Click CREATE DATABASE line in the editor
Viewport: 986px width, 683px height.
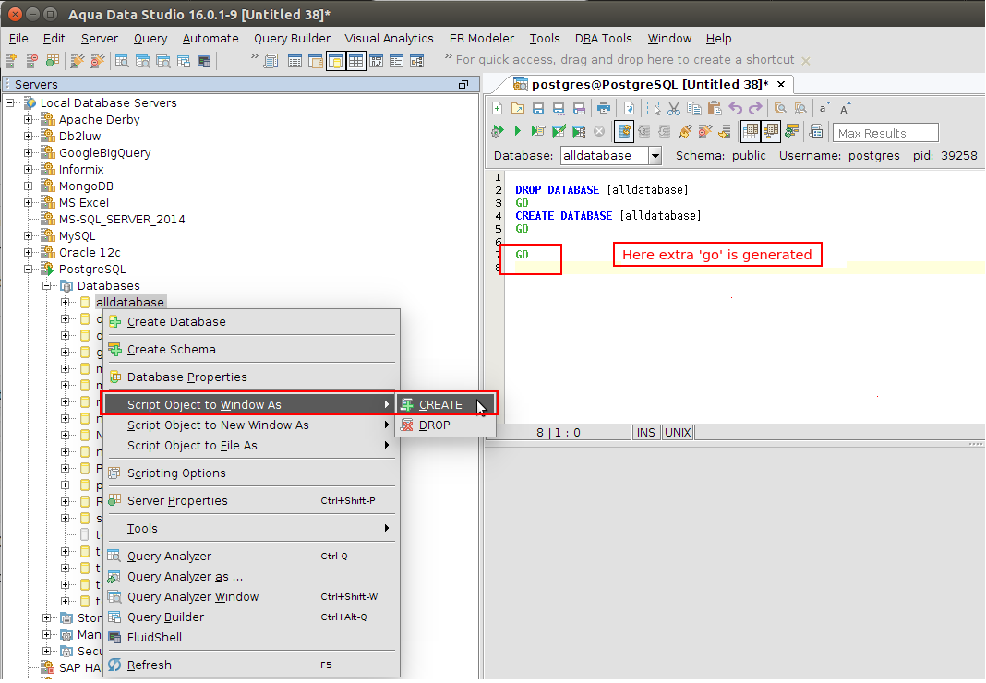(607, 216)
